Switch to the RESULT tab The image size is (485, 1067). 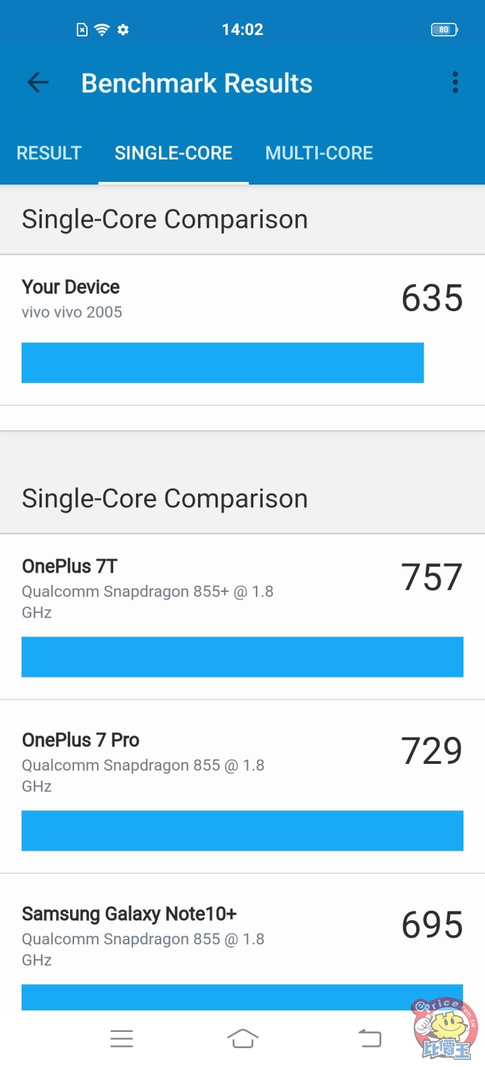tap(49, 153)
